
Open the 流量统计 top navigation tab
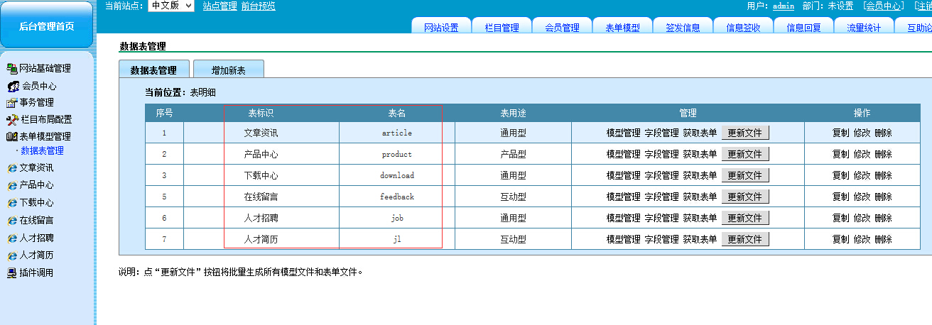point(864,28)
